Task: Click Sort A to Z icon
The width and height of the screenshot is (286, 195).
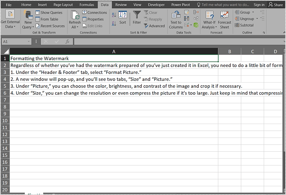Action: [114, 15]
